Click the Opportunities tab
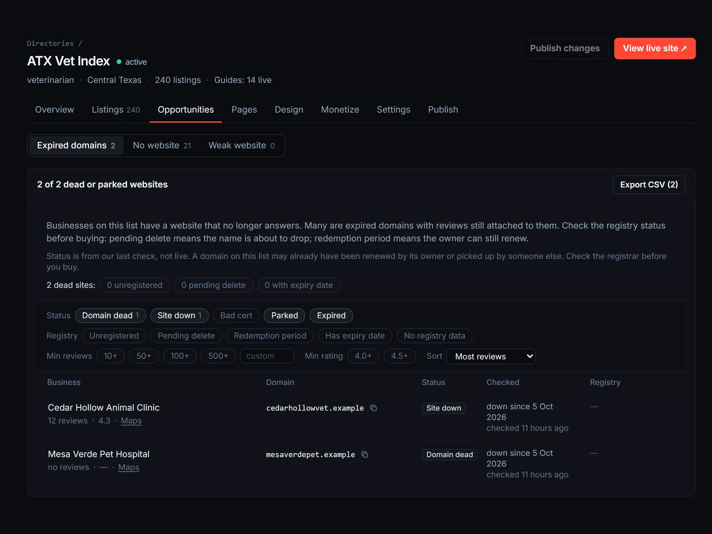The width and height of the screenshot is (712, 534). tap(186, 110)
